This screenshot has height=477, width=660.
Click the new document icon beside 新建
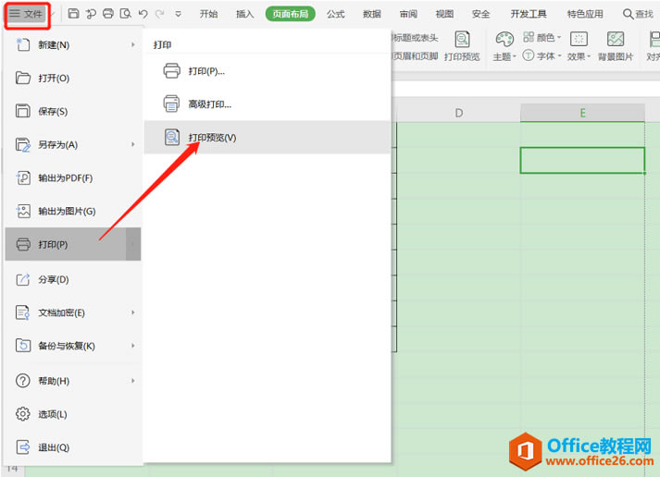(x=23, y=44)
